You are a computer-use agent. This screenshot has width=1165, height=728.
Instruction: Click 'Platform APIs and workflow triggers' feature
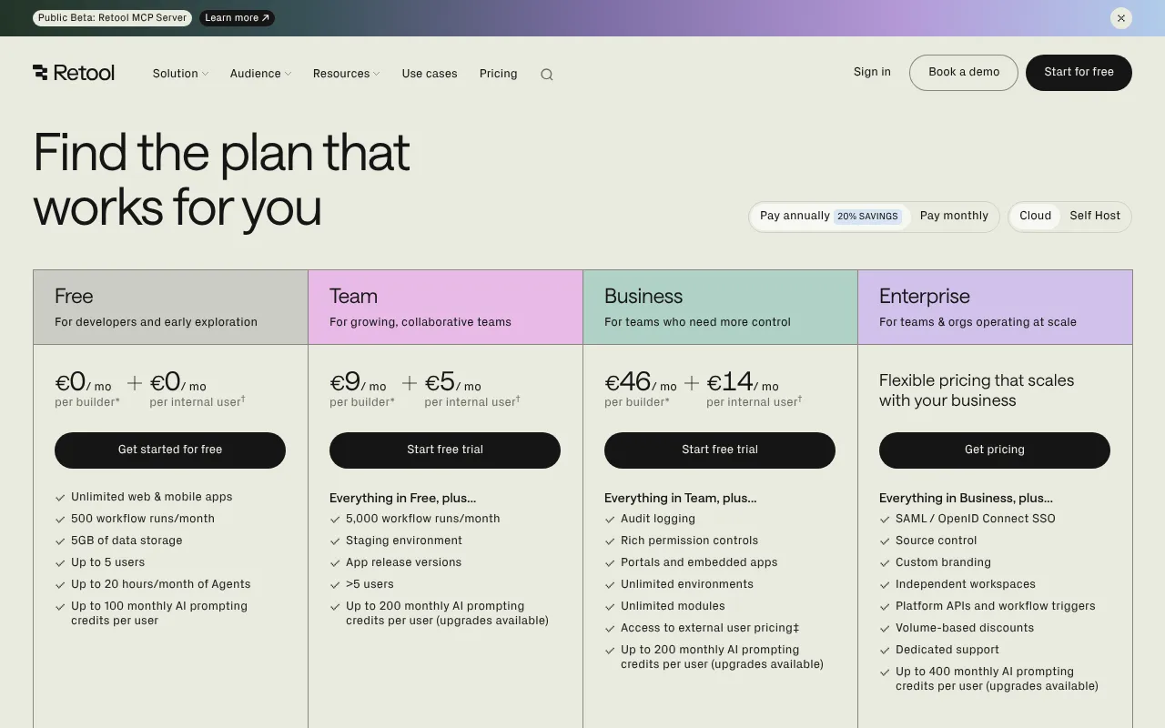[x=996, y=606]
